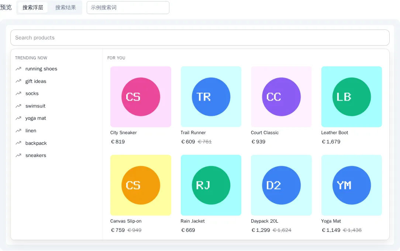Click the trending icon next to swimsuit

(18, 106)
